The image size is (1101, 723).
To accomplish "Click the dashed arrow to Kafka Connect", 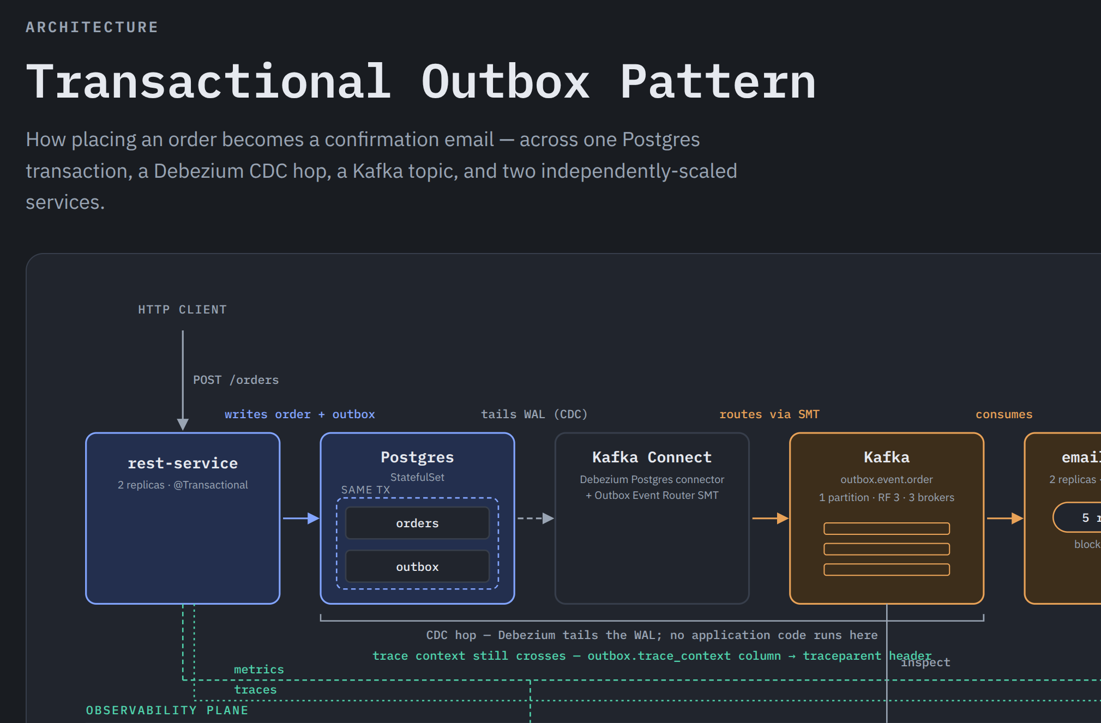I will (535, 518).
